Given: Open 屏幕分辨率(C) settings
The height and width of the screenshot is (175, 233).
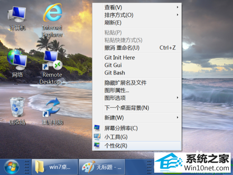Looking at the screenshot, I should (x=137, y=128).
